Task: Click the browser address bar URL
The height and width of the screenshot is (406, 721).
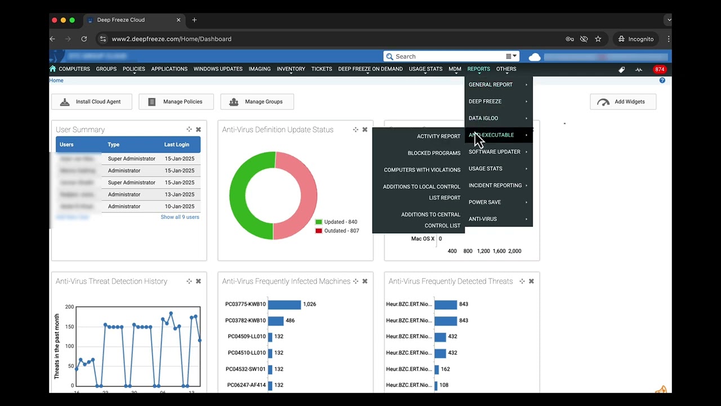Action: [171, 39]
